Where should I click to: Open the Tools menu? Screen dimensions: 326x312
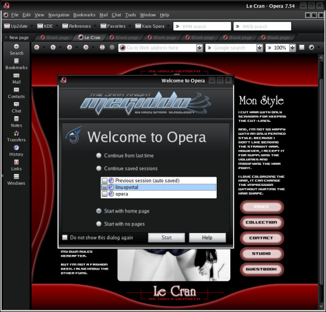click(x=130, y=15)
